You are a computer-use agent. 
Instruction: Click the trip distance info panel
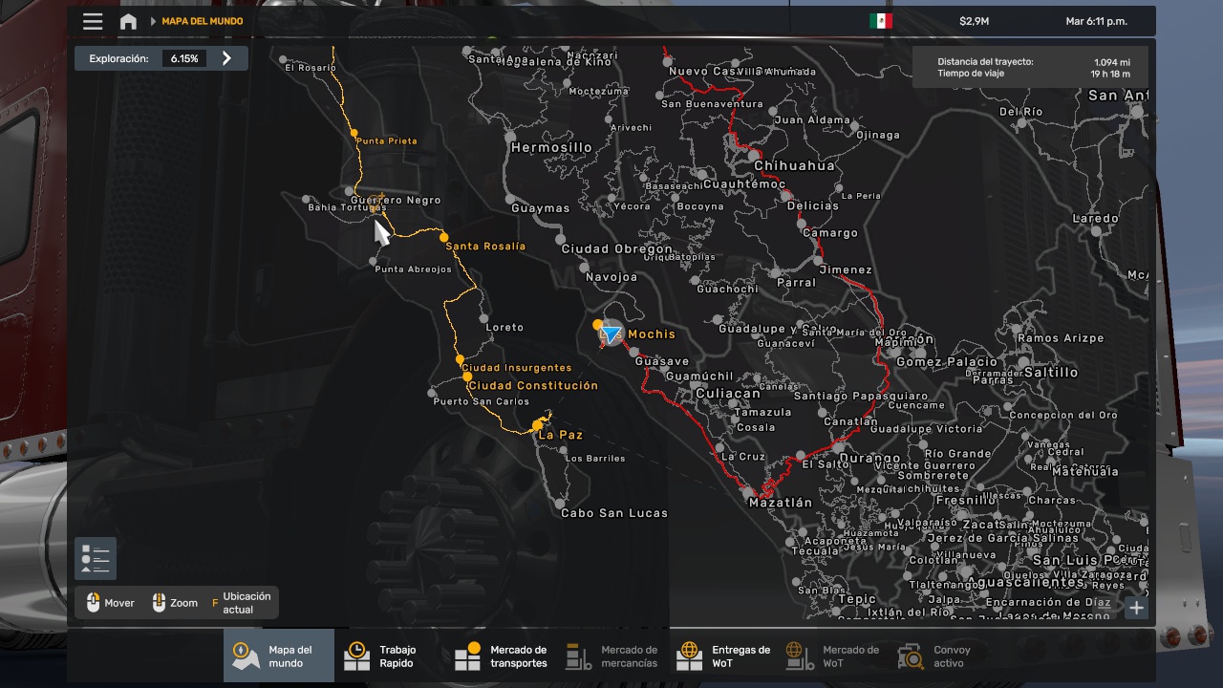click(x=1030, y=68)
